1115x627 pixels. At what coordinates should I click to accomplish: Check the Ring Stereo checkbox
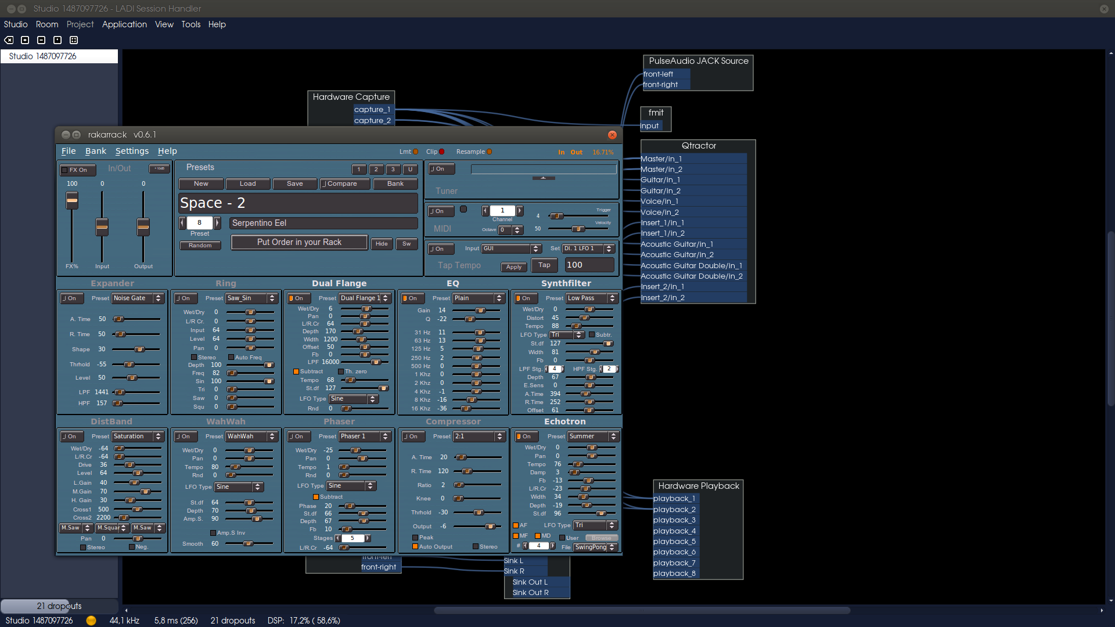point(194,357)
